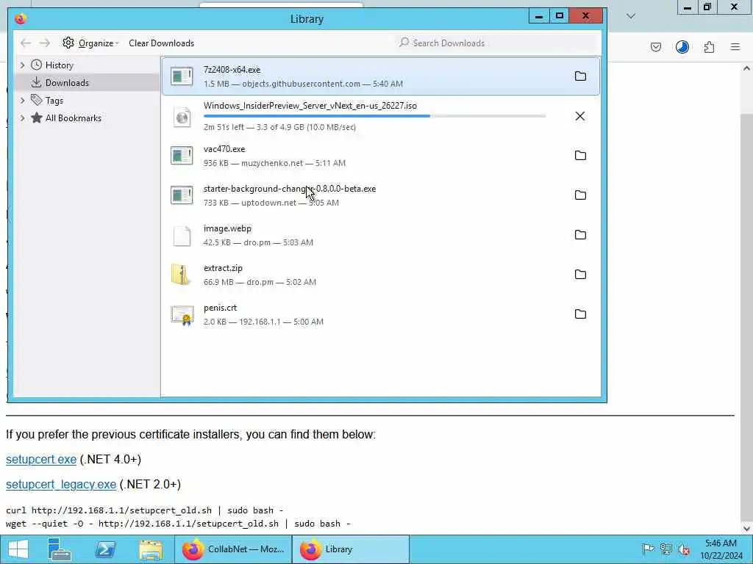753x564 pixels.
Task: Select the image.webp file name
Action: point(227,229)
